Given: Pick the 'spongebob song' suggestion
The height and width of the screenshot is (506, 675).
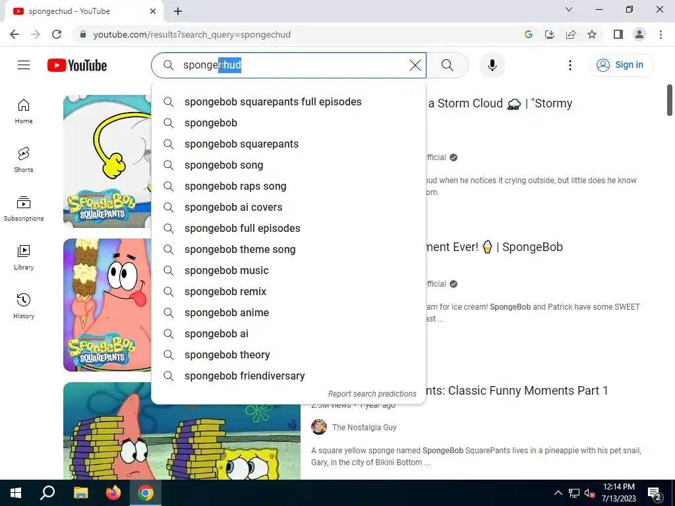Looking at the screenshot, I should coord(289,165).
